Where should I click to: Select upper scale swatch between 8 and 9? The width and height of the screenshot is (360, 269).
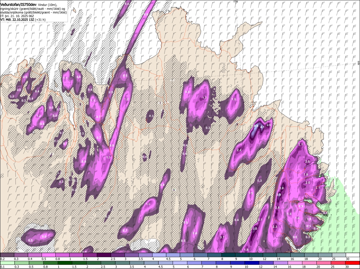(x=229, y=255)
